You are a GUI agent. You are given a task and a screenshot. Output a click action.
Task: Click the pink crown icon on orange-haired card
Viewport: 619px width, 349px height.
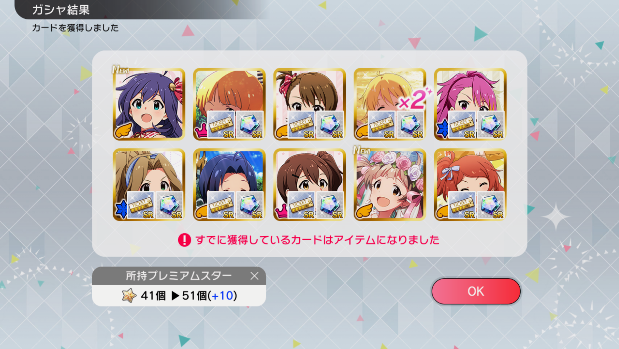tap(201, 130)
